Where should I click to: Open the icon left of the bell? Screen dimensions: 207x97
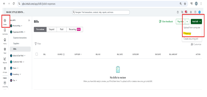(x=182, y=12)
